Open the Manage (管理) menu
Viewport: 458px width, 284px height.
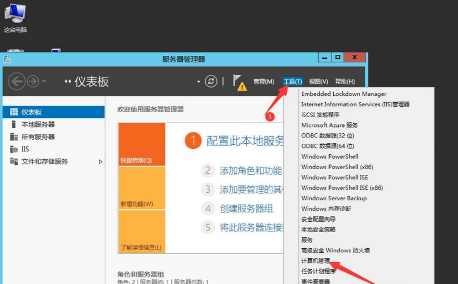[264, 81]
